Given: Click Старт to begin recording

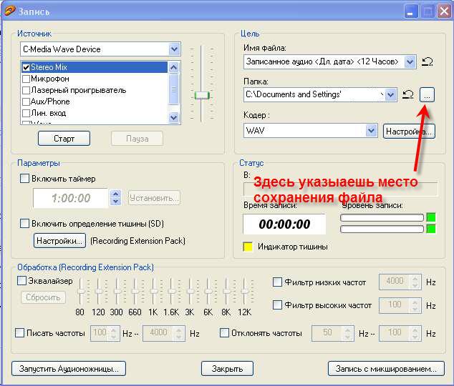Looking at the screenshot, I should (64, 139).
